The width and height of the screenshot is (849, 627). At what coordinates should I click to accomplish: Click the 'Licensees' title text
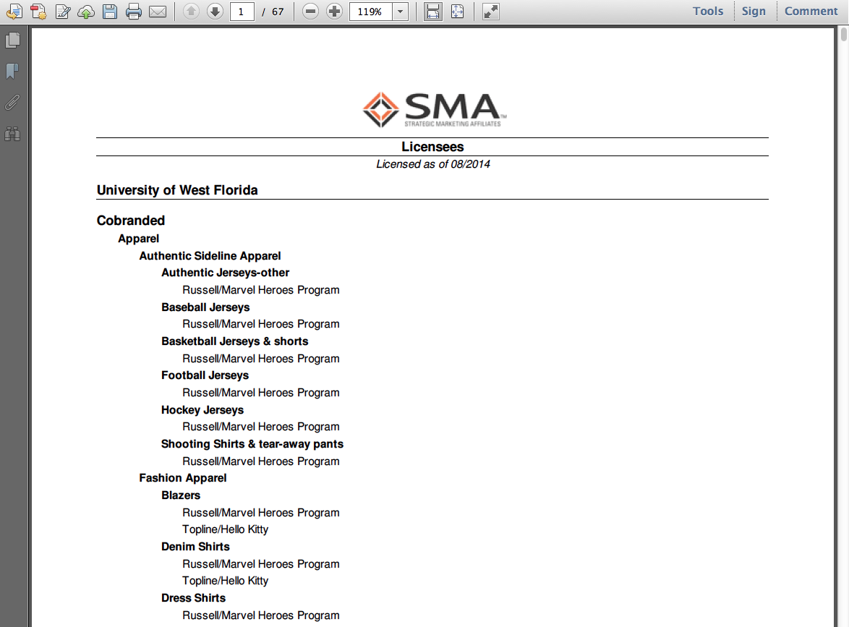coord(432,147)
